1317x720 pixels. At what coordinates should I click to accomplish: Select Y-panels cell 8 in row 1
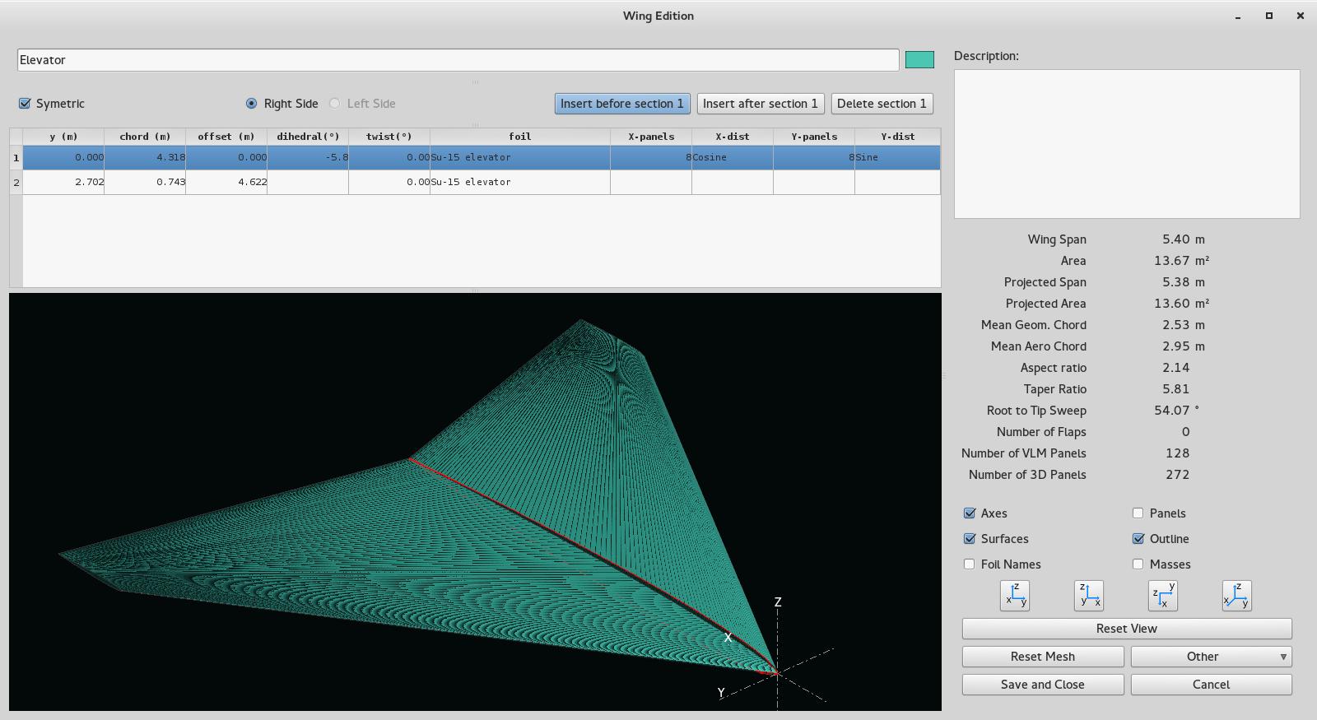click(x=814, y=157)
